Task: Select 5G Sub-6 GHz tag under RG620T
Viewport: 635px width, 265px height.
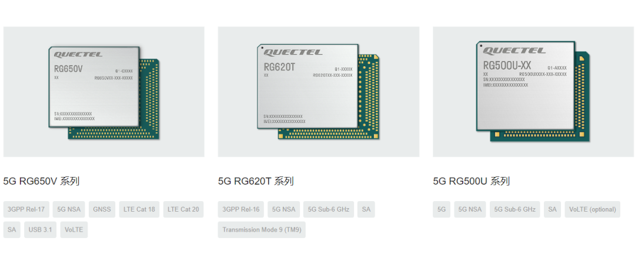Action: click(329, 209)
